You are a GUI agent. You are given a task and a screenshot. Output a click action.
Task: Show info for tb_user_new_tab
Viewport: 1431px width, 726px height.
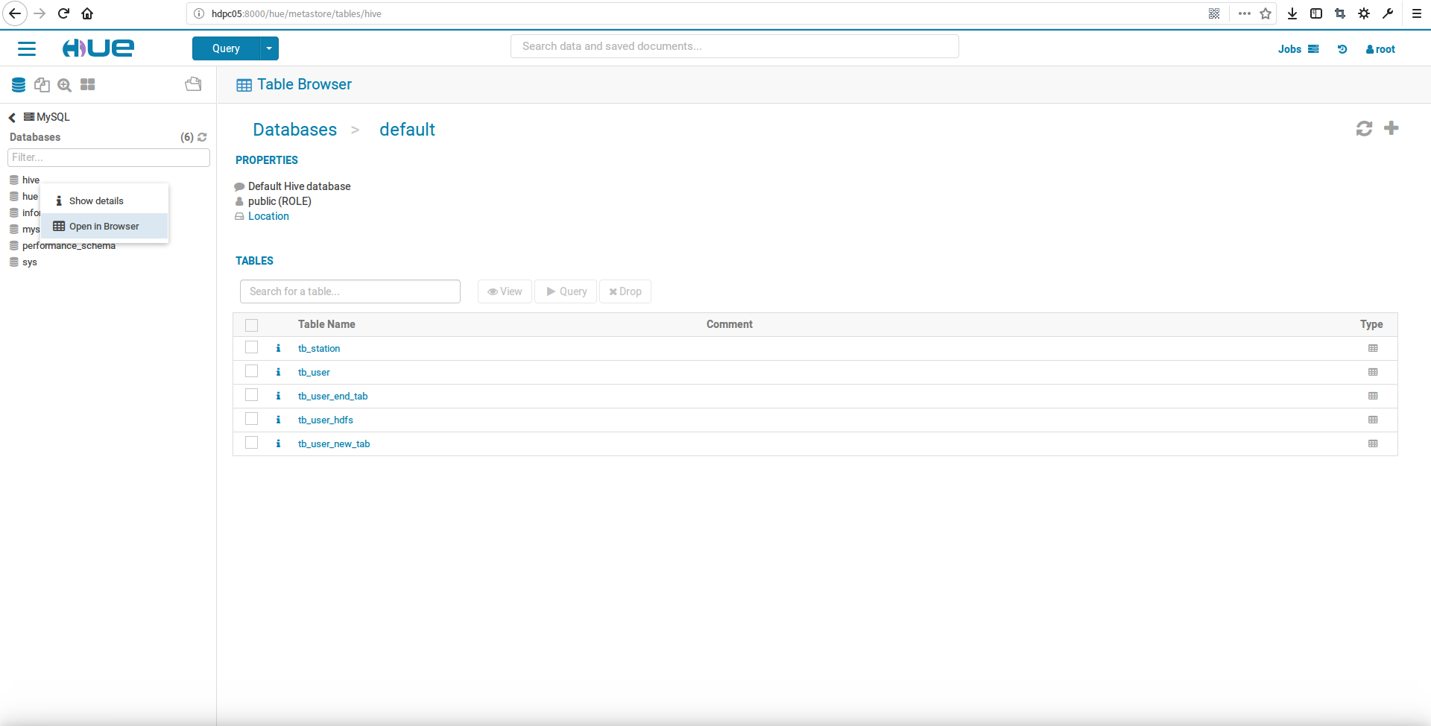pos(279,444)
